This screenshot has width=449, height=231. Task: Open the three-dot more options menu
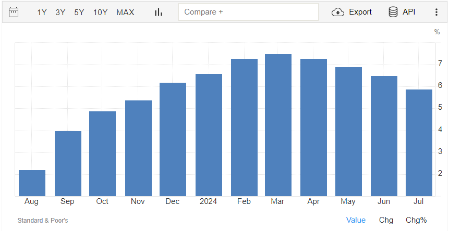point(436,12)
